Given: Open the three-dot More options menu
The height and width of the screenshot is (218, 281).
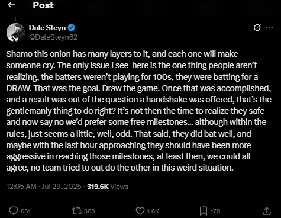Looking at the screenshot, I should [269, 28].
